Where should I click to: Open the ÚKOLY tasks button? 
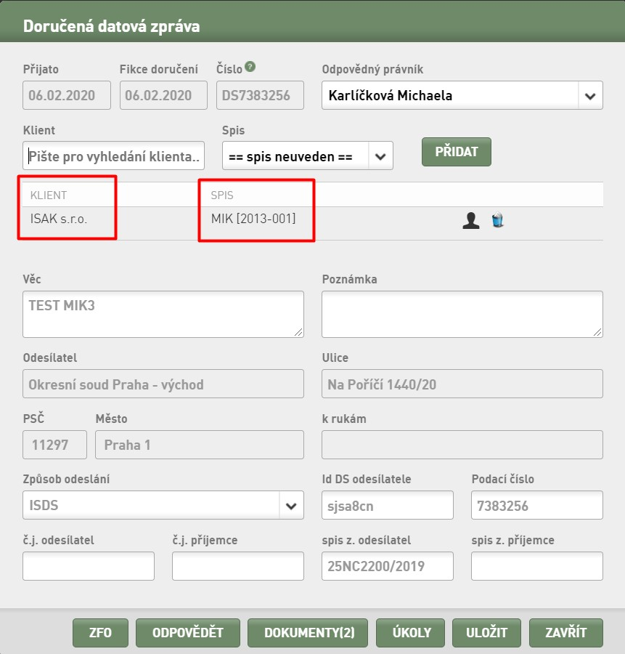tap(410, 633)
